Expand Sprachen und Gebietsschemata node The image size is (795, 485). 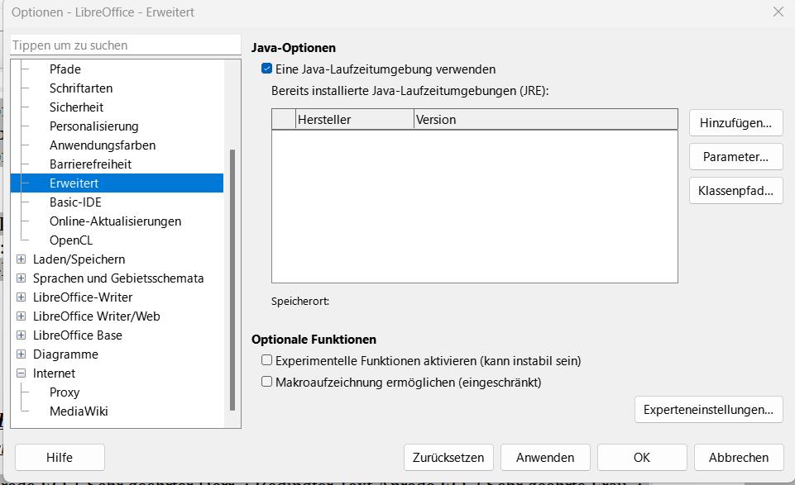point(21,278)
